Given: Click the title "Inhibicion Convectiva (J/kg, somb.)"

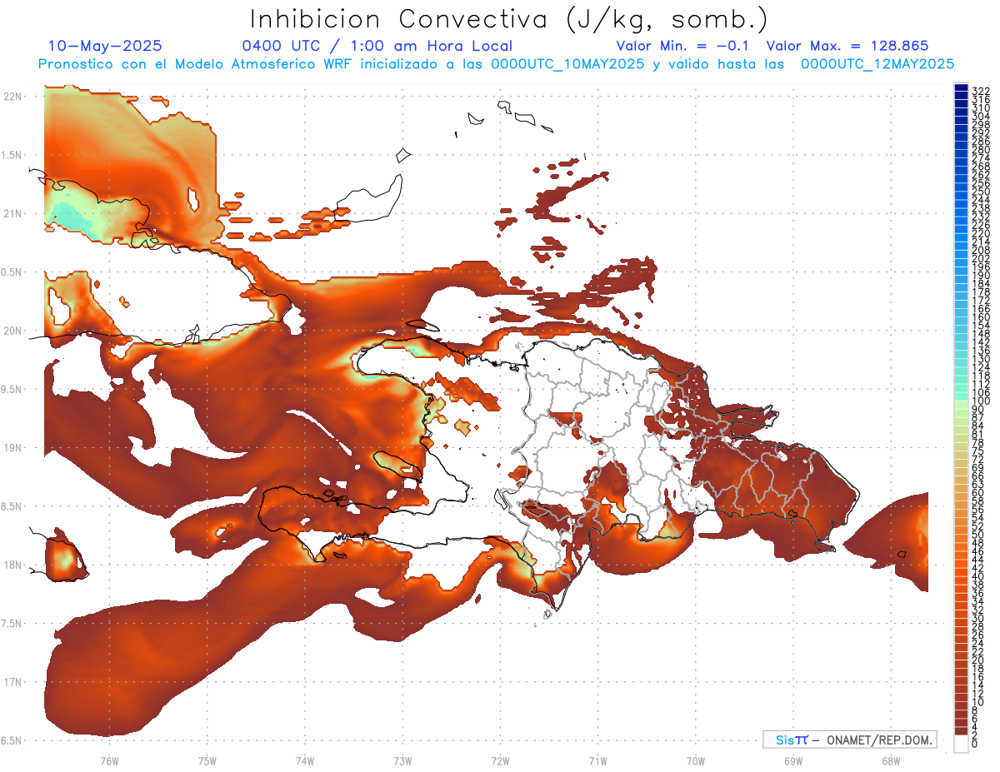Looking at the screenshot, I should point(508,19).
